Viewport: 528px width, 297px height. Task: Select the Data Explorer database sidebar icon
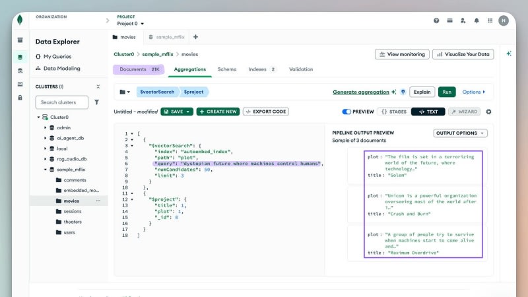20,57
